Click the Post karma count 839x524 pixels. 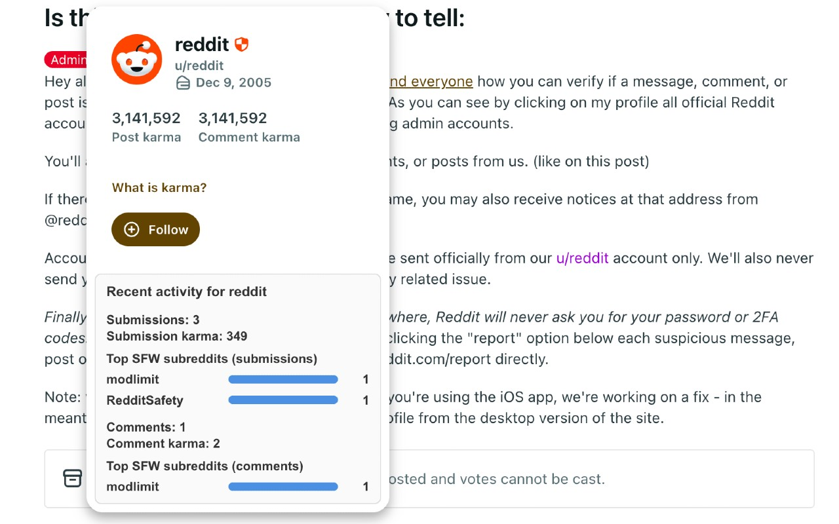coord(146,119)
